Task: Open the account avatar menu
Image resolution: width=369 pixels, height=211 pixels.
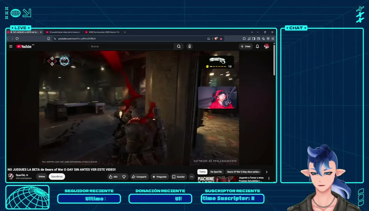Action: point(267,46)
